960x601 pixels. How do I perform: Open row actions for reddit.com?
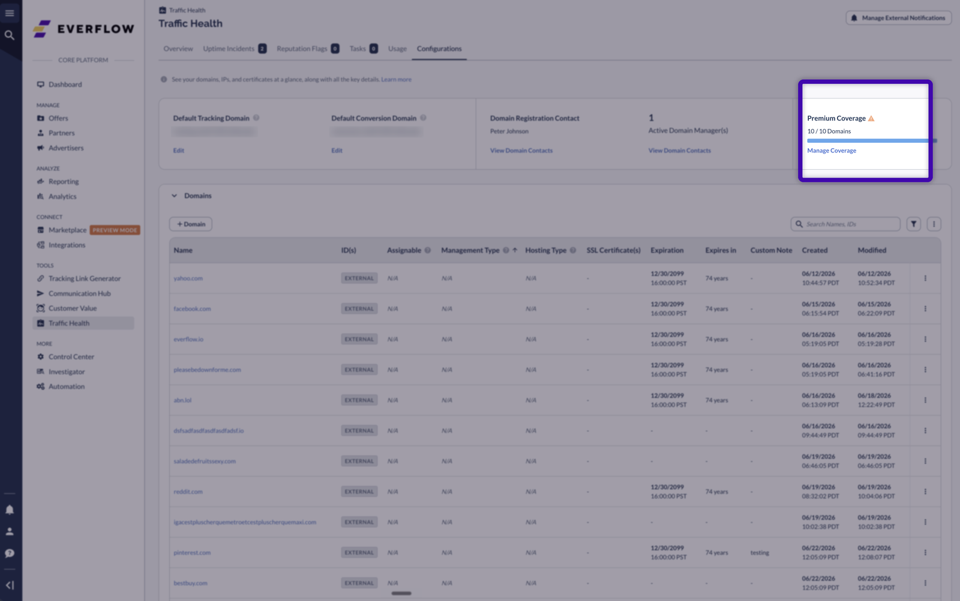coord(925,492)
